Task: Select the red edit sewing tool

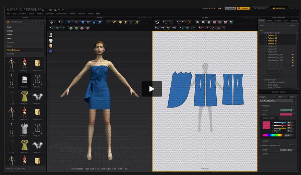Action: [x=201, y=28]
